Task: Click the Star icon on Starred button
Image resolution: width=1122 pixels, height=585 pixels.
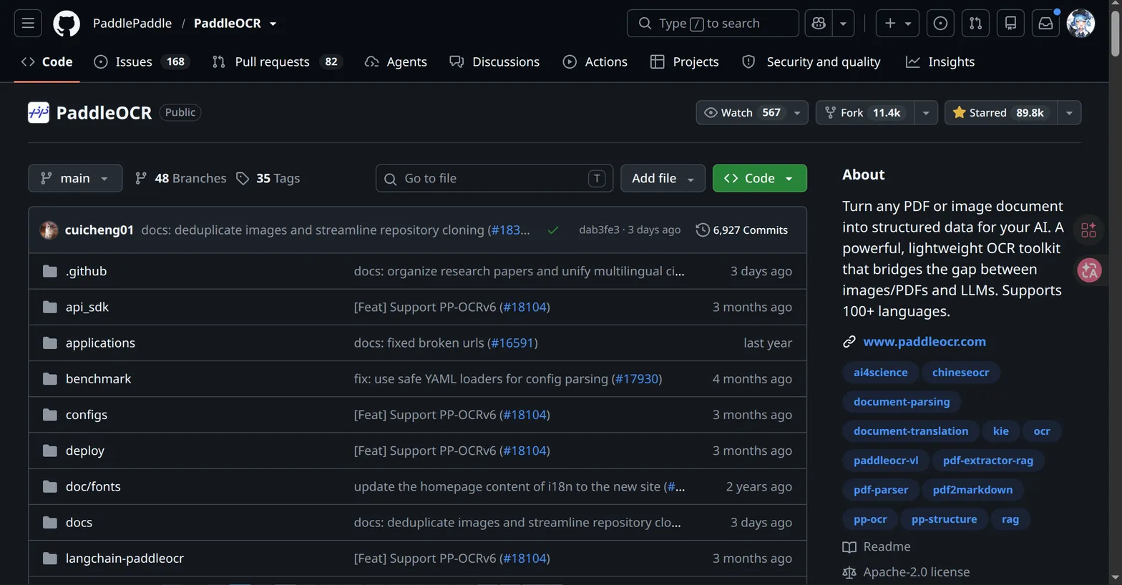Action: (x=960, y=113)
